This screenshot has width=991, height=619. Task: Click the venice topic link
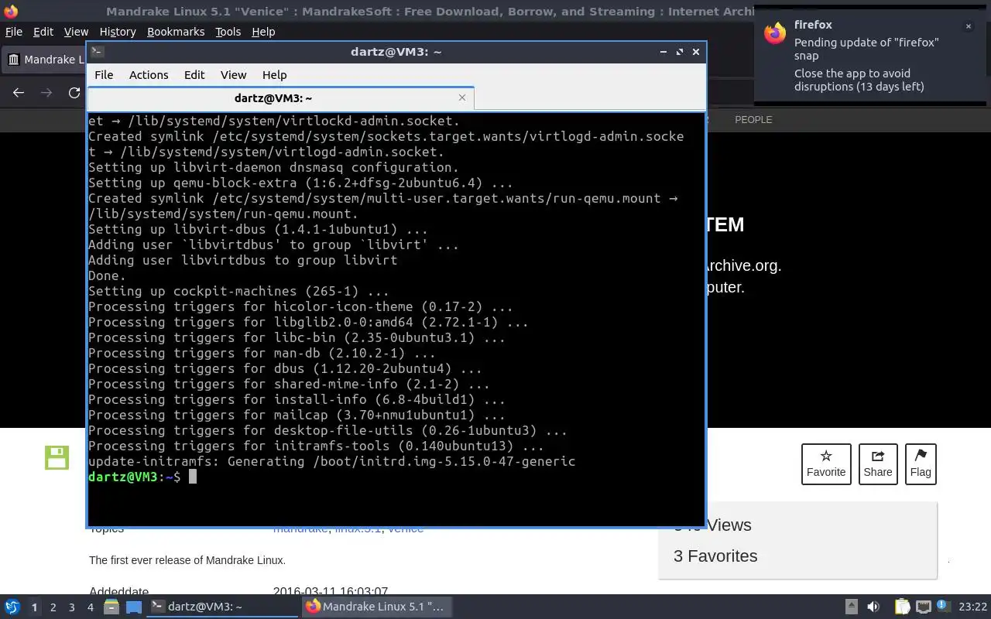406,528
